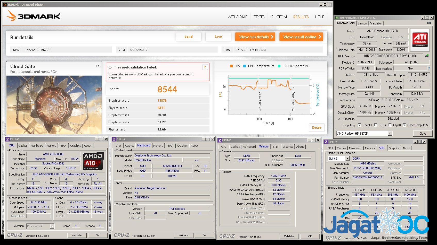
Task: Click the GPU-Z screenshot camera icon
Action: coord(429,23)
